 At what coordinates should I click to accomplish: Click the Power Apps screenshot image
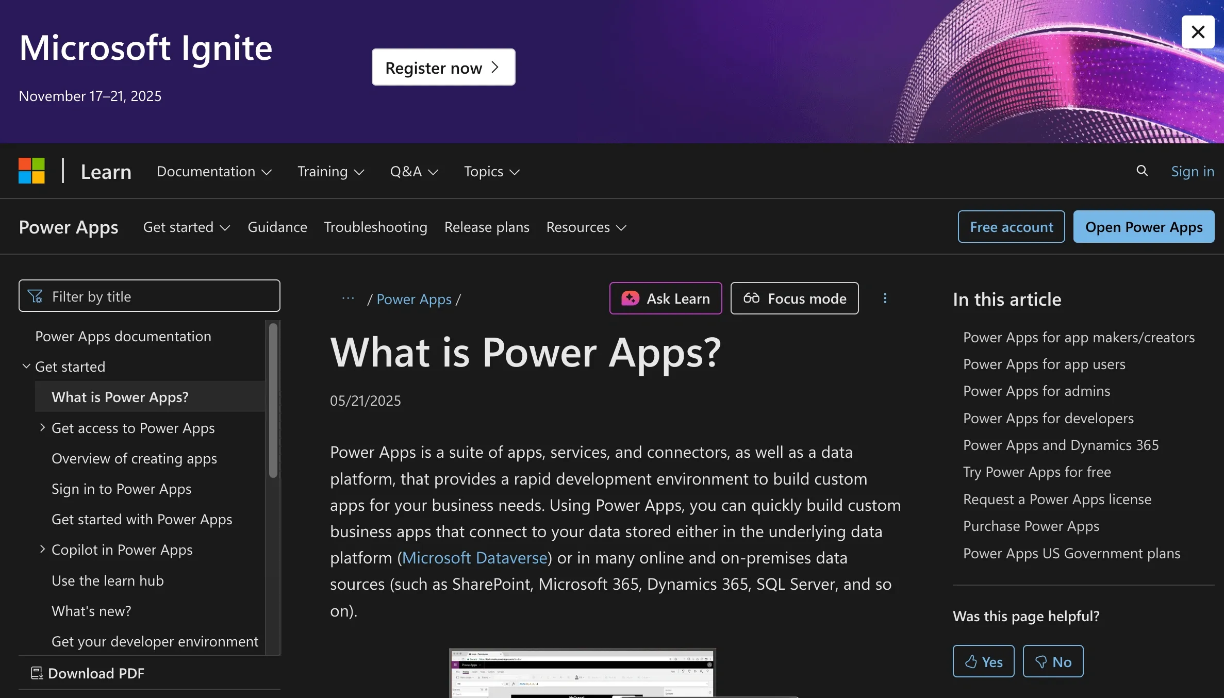click(582, 673)
